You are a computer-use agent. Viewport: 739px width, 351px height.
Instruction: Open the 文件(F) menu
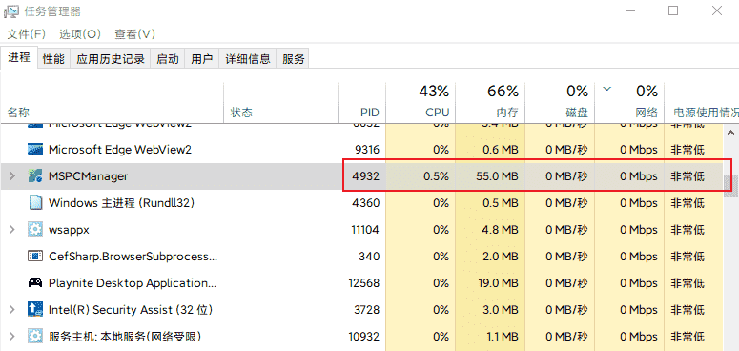27,34
